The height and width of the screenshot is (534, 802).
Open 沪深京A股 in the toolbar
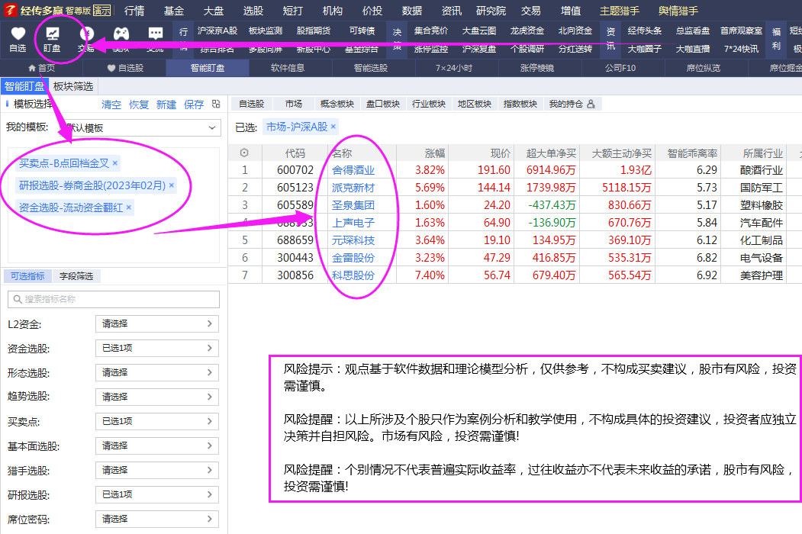coord(217,31)
